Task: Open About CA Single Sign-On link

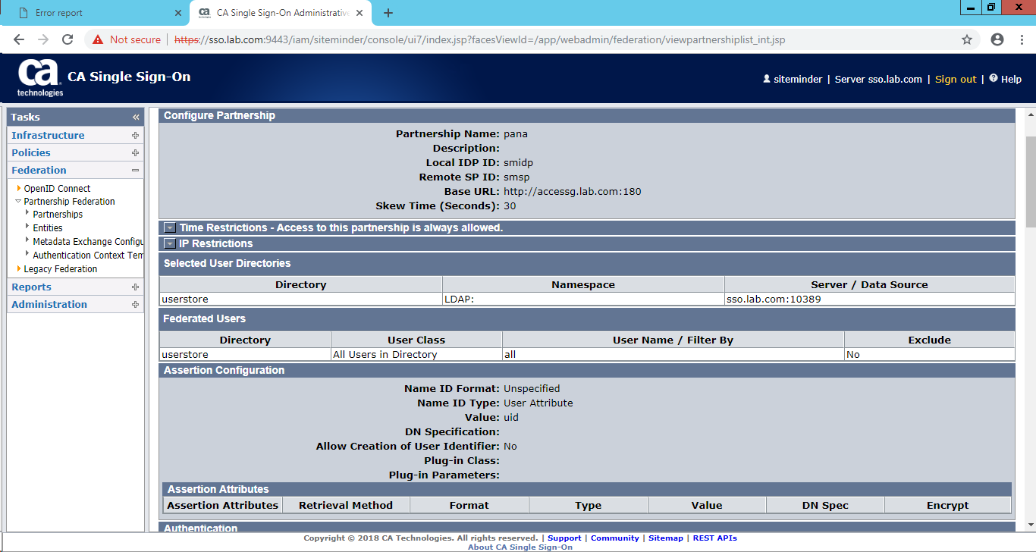Action: click(520, 547)
